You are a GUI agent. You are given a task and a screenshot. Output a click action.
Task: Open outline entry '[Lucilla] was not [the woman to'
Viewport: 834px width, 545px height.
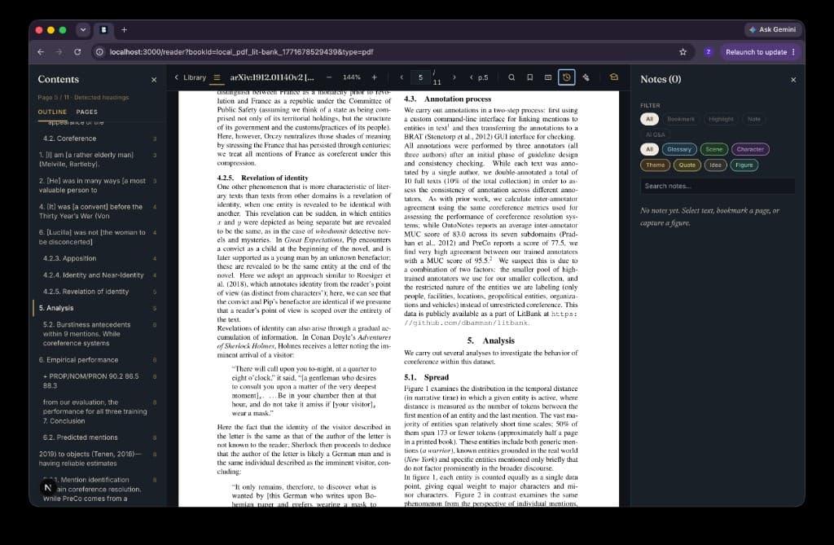98,237
